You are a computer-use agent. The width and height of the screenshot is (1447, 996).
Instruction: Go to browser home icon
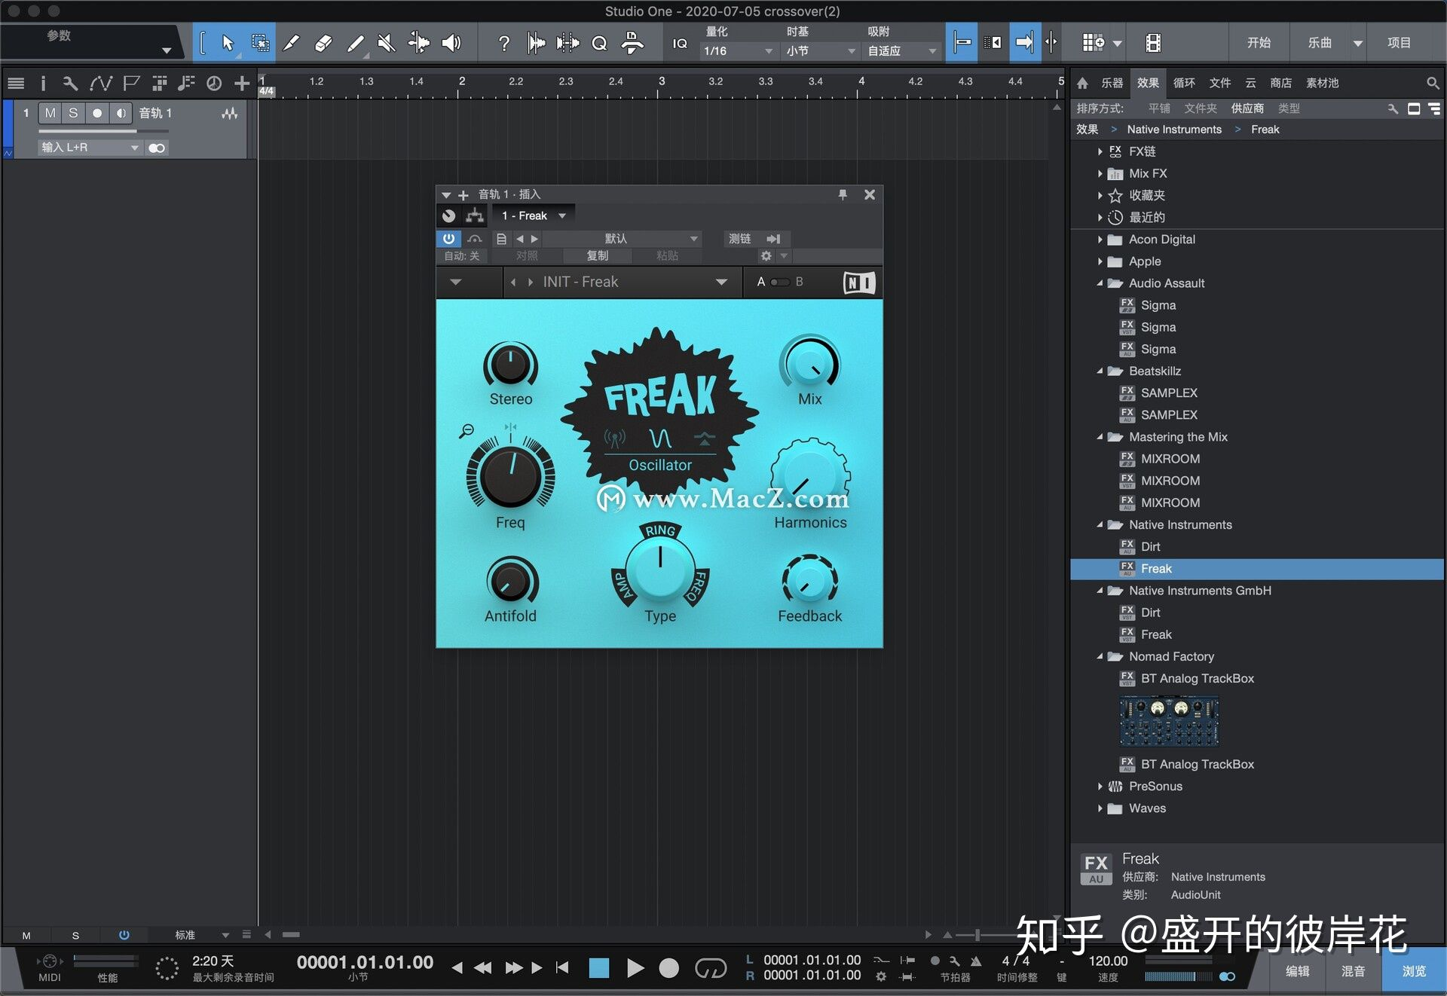point(1082,83)
